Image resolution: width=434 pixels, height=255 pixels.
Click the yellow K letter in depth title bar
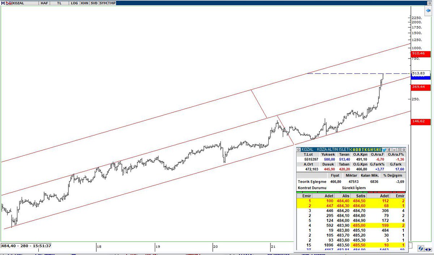point(366,150)
